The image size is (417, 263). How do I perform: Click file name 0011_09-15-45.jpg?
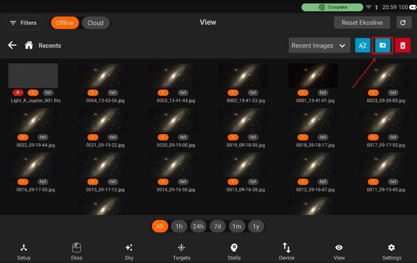click(386, 189)
